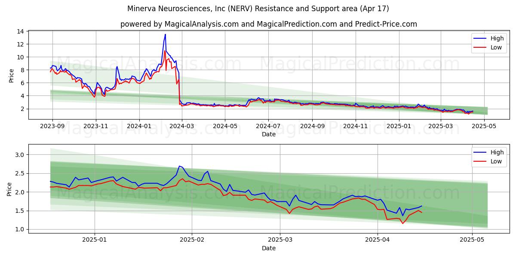Screen dimensions: 516x258
Task: Click the '12' price tick label
Action: click(20, 44)
